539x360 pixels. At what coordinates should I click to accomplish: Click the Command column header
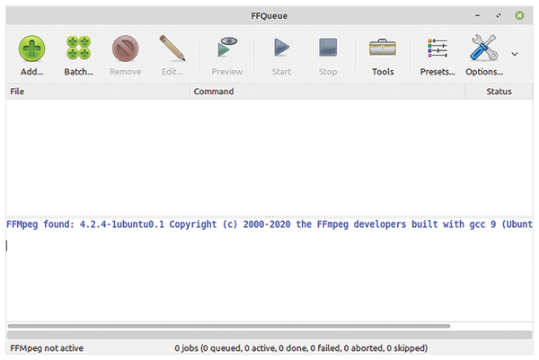(x=327, y=92)
